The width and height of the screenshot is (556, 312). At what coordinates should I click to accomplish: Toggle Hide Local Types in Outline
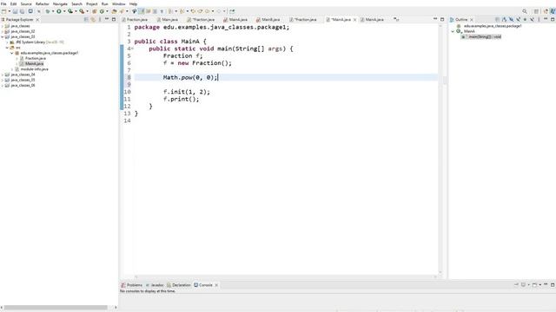click(x=532, y=19)
